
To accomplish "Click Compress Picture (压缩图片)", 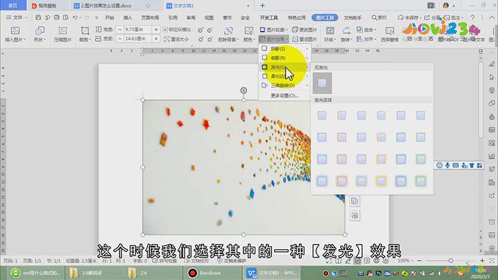I will (63, 34).
